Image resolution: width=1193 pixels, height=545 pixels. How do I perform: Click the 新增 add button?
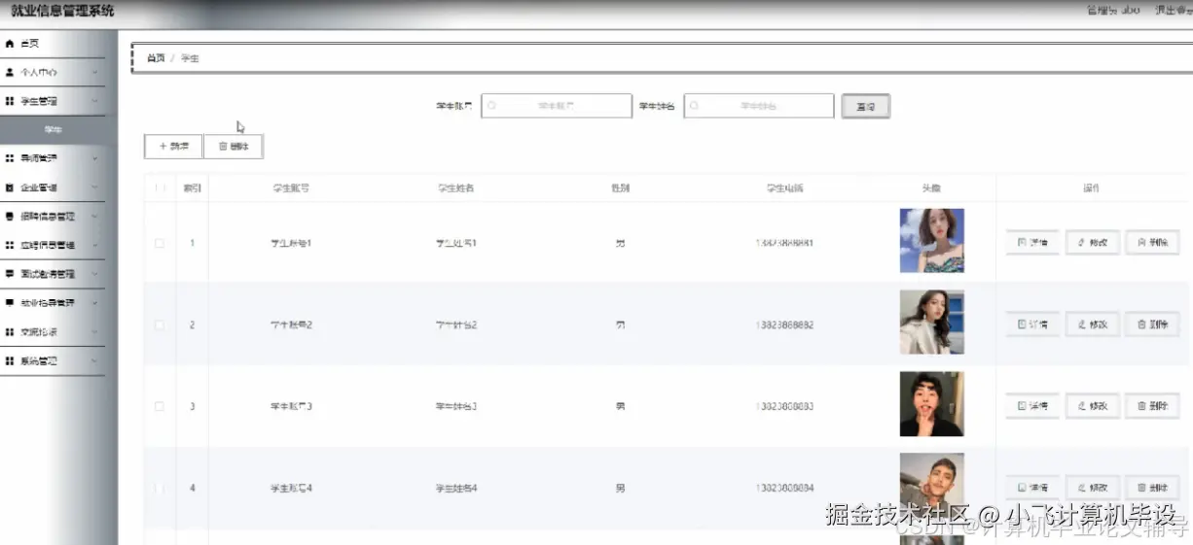click(x=173, y=147)
